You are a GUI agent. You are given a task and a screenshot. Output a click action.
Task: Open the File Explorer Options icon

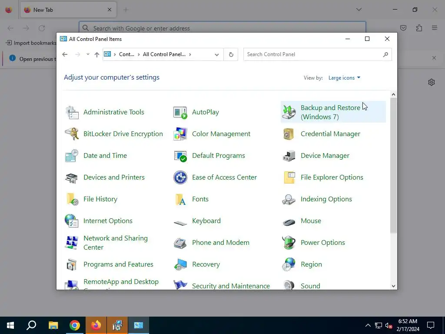[x=289, y=177]
